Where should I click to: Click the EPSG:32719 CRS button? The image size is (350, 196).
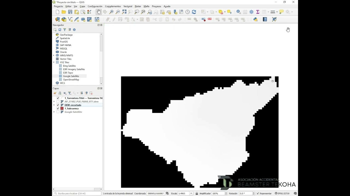click(x=282, y=194)
